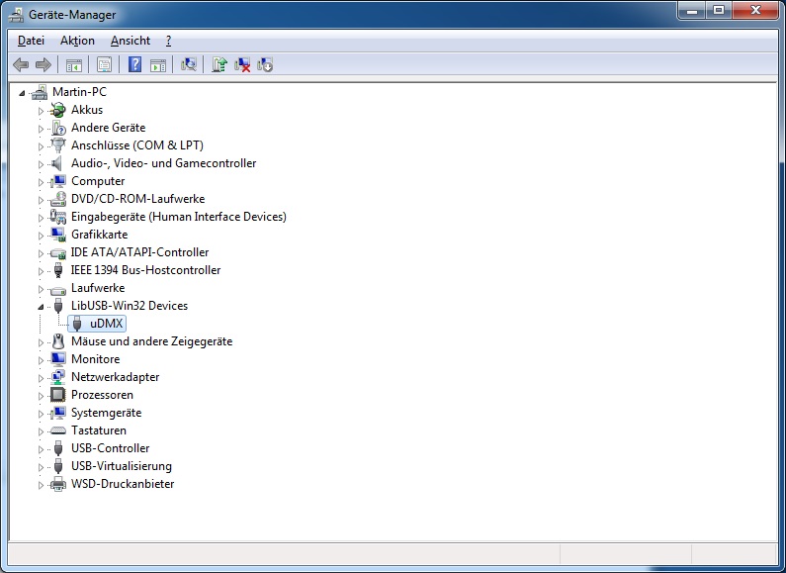Expand the Akkus category arrow

click(42, 111)
